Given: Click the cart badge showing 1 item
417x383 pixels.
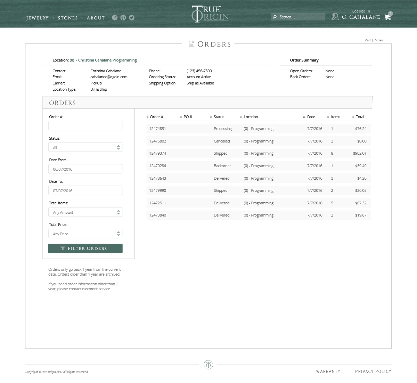Looking at the screenshot, I should pyautogui.click(x=391, y=13).
